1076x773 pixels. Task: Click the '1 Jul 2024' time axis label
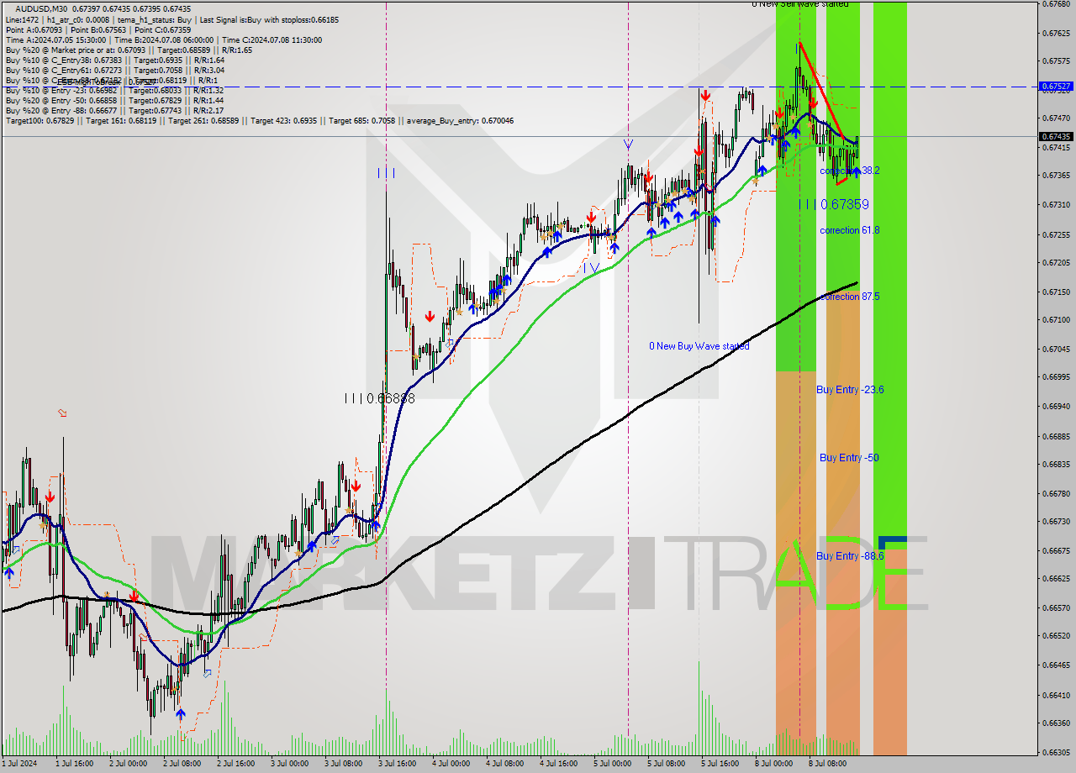coord(20,764)
